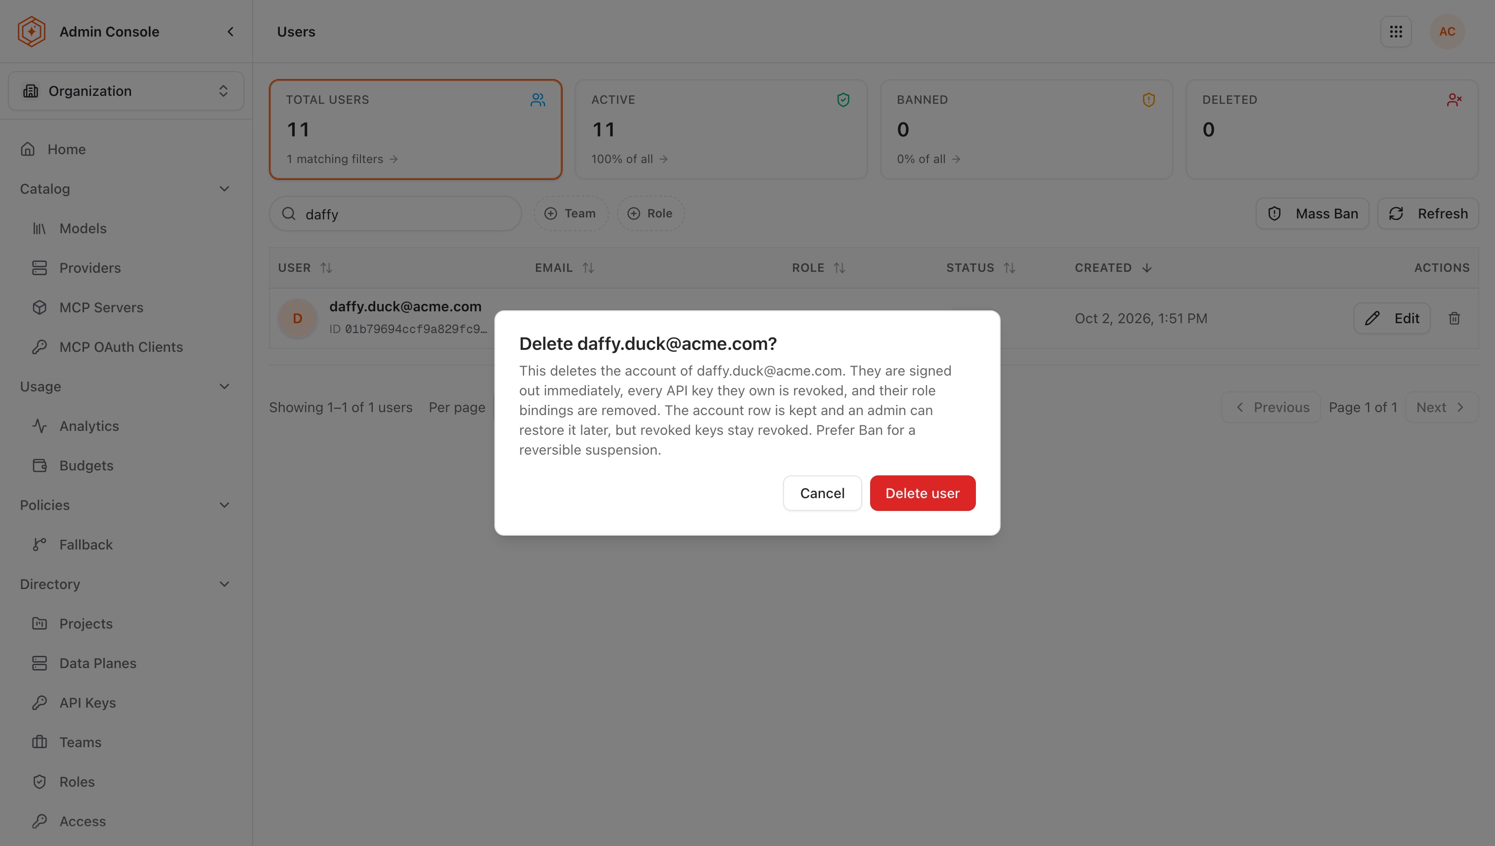The image size is (1495, 846).
Task: Click the Total Users people icon
Action: tap(538, 100)
